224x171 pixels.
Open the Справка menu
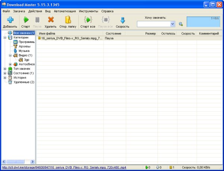pos(107,11)
